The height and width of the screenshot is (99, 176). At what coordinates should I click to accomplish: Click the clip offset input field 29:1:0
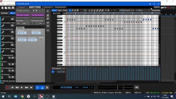click(22, 33)
